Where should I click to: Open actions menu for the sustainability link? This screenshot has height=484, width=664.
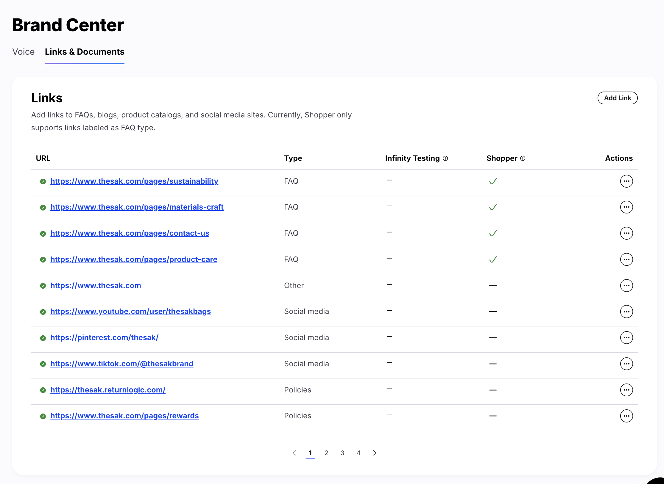(x=626, y=181)
